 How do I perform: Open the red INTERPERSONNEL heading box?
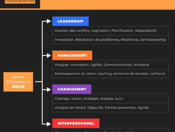[76, 123]
